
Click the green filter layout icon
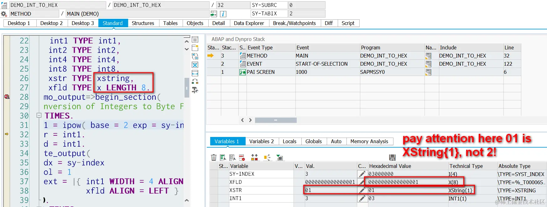pyautogui.click(x=279, y=157)
